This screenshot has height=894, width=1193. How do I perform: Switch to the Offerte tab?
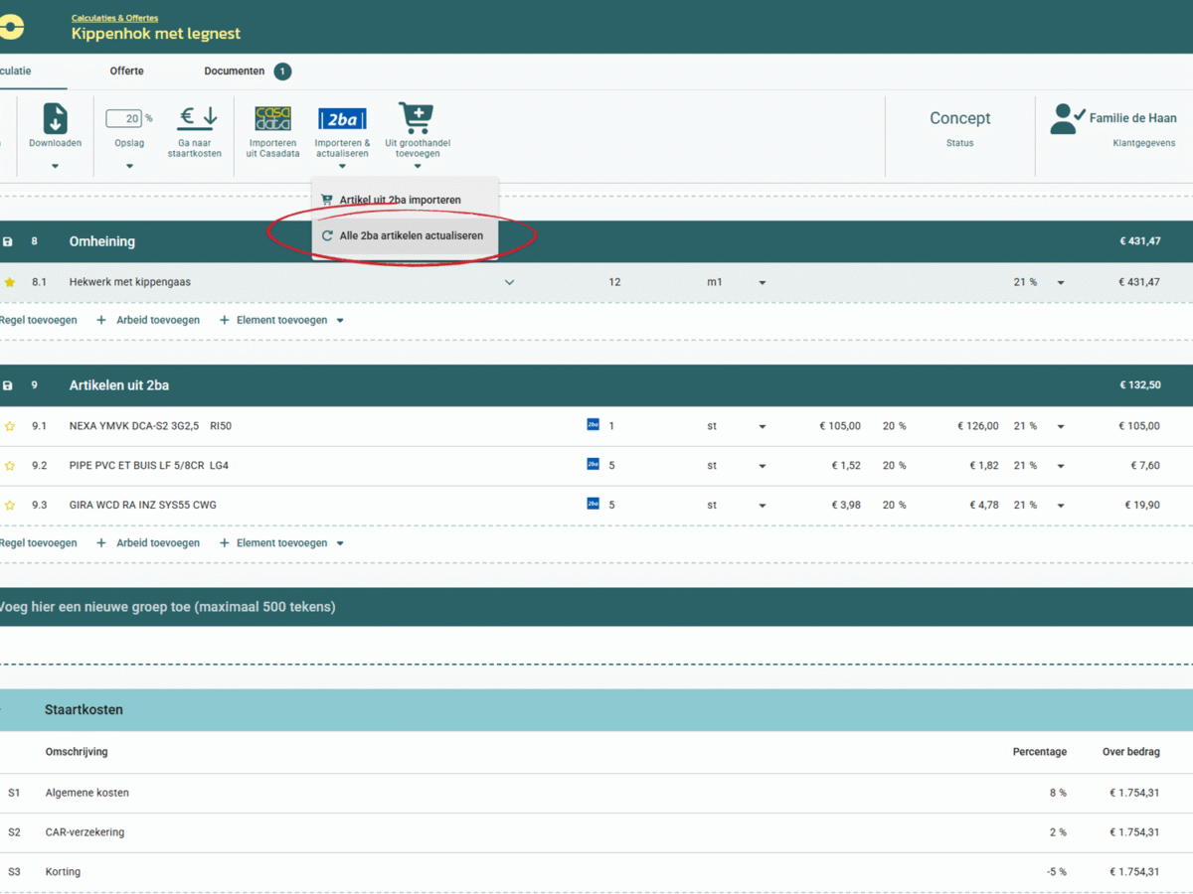coord(126,72)
